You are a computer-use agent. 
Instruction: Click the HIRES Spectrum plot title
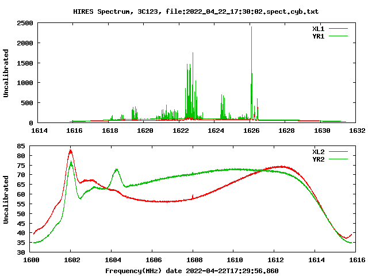(195, 11)
